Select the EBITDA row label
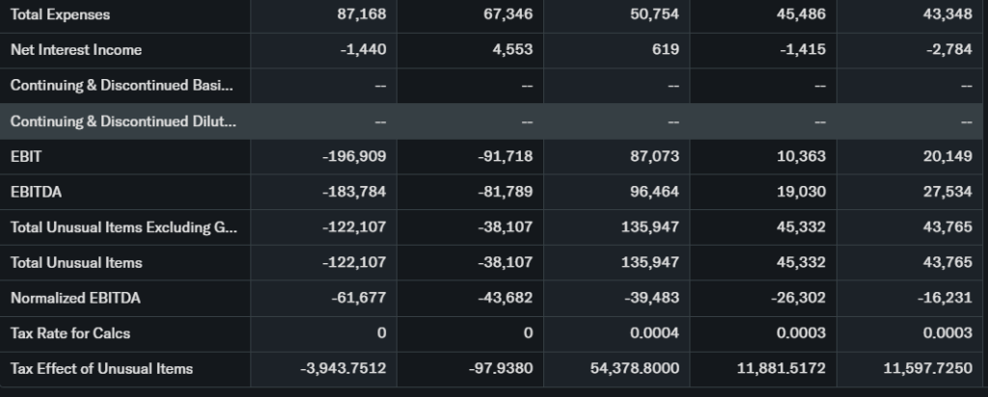The width and height of the screenshot is (988, 397). click(x=36, y=191)
